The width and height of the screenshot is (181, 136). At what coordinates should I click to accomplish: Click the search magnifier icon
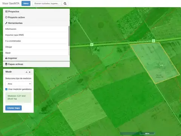point(65,3)
